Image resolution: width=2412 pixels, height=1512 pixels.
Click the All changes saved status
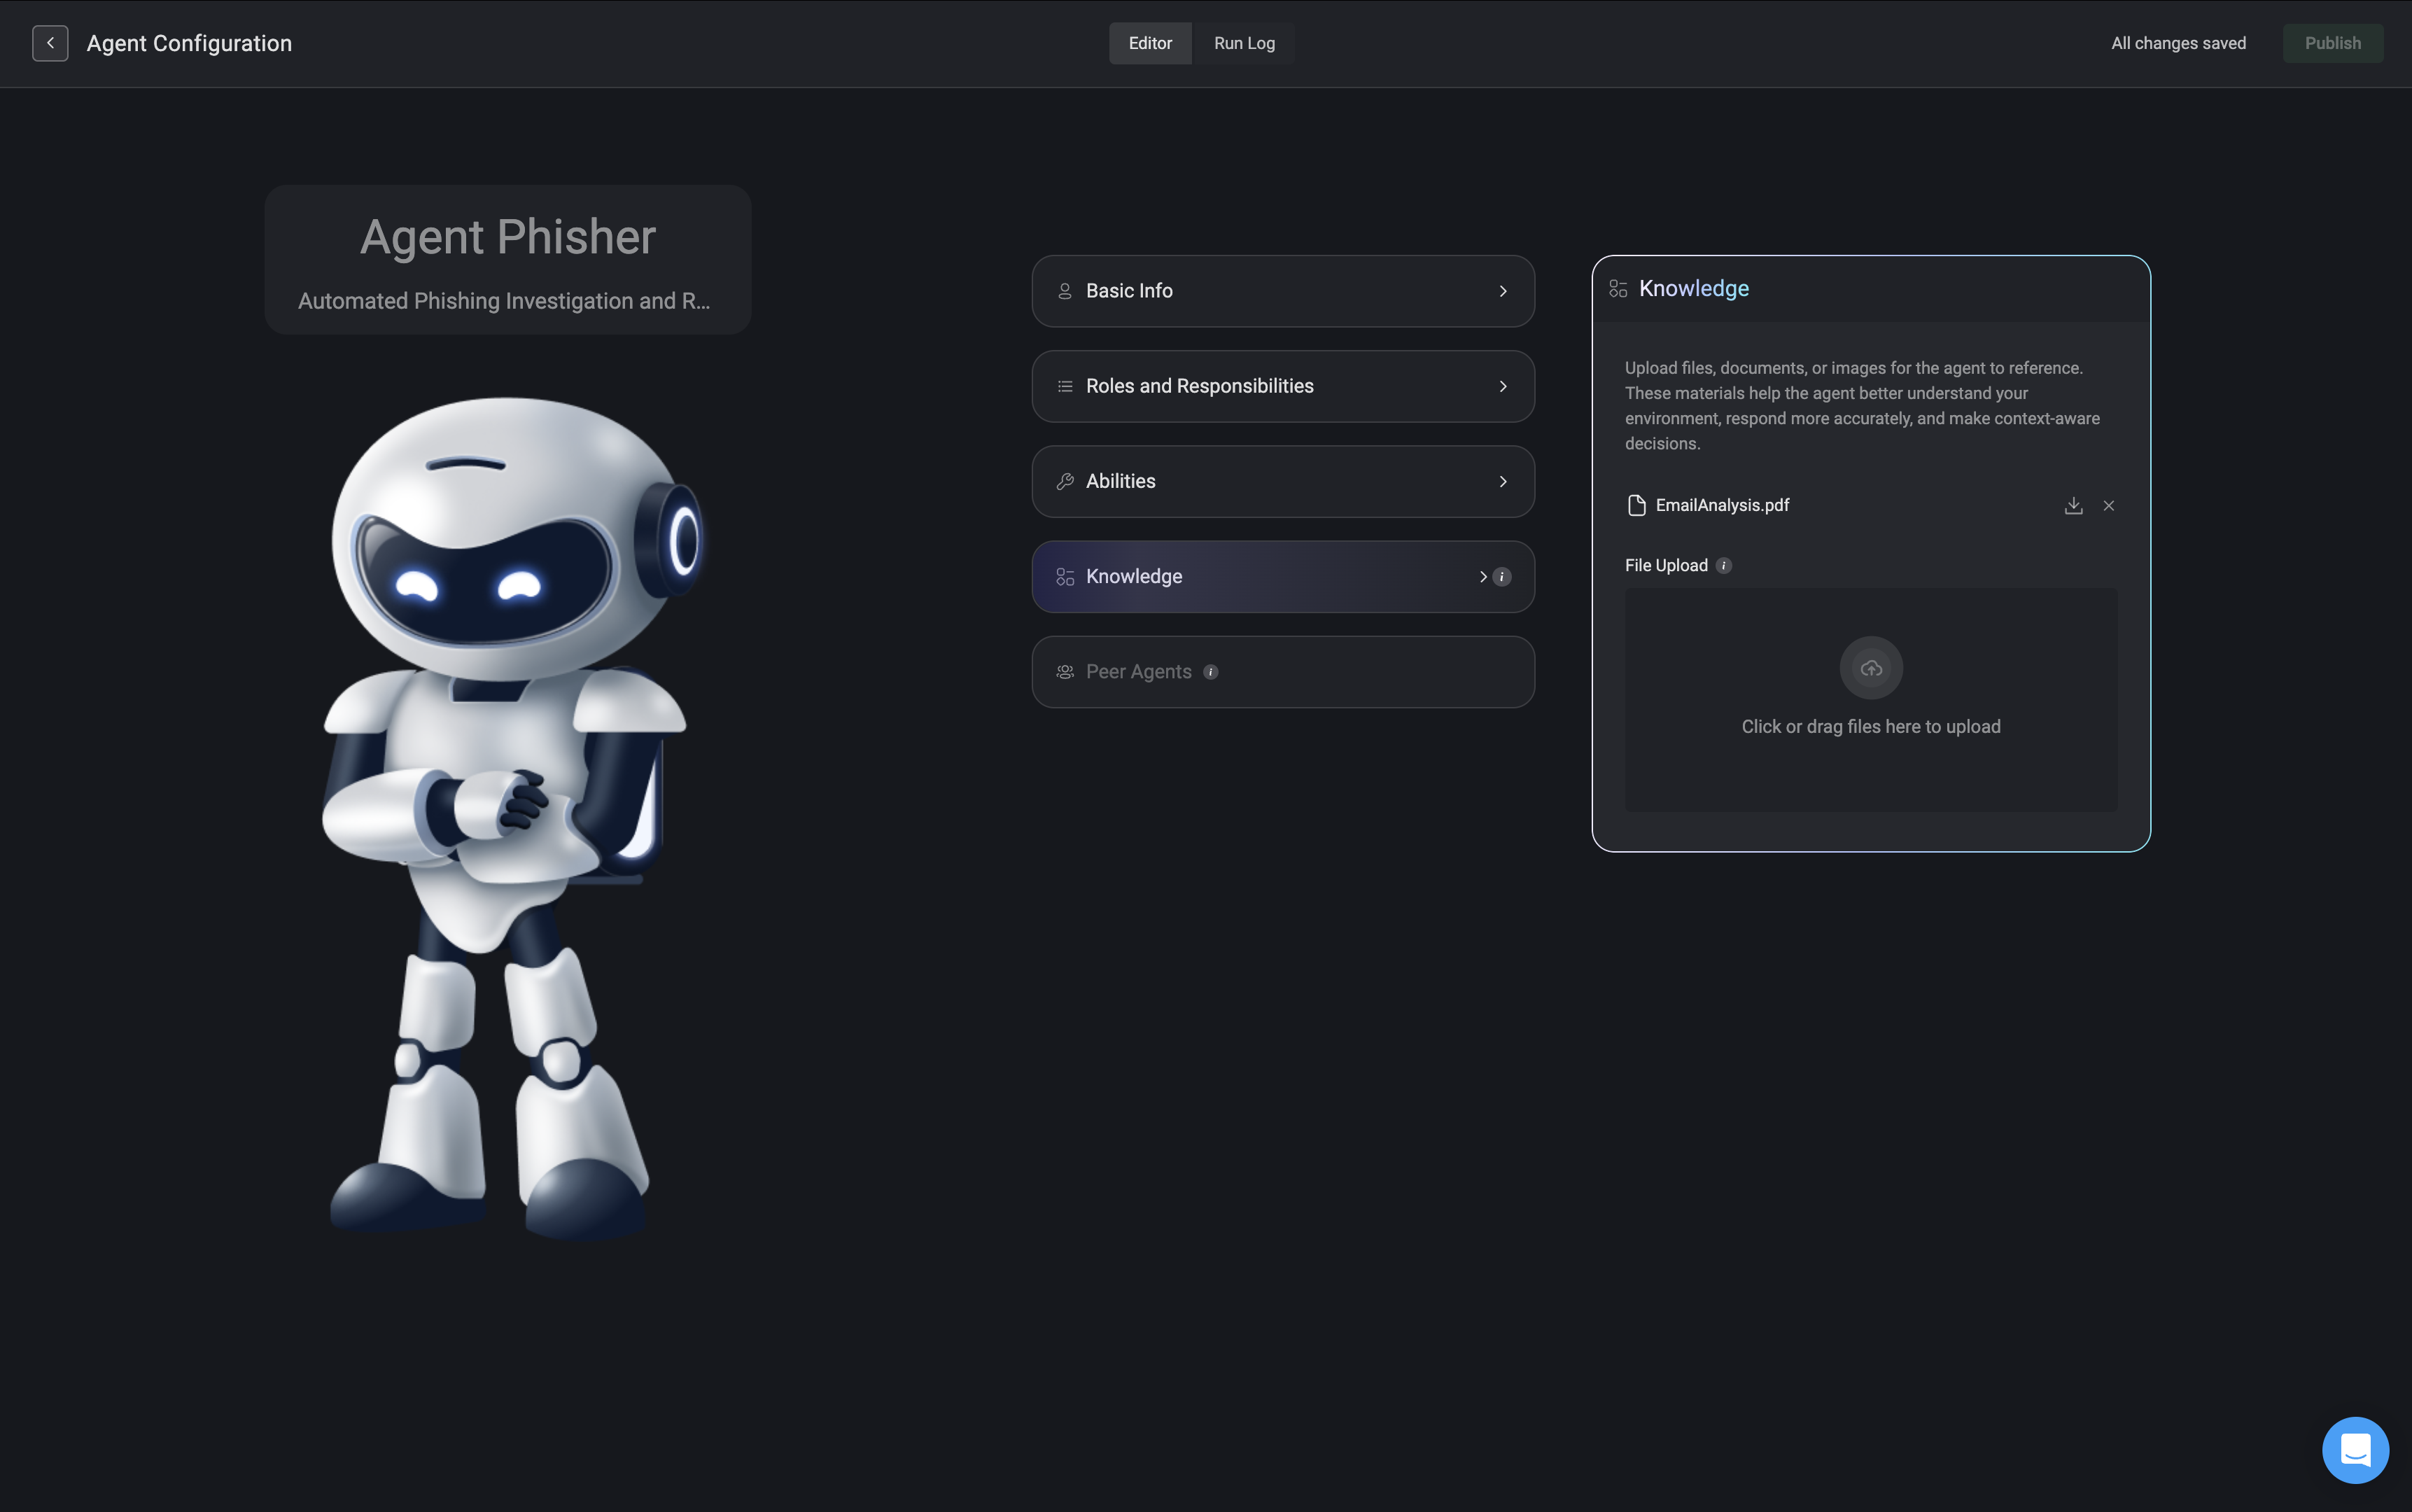2178,43
